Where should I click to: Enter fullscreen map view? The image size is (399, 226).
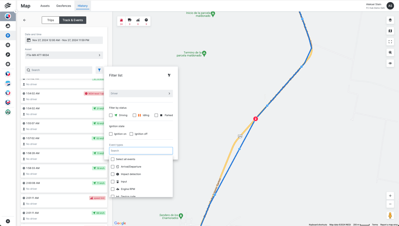[390, 41]
